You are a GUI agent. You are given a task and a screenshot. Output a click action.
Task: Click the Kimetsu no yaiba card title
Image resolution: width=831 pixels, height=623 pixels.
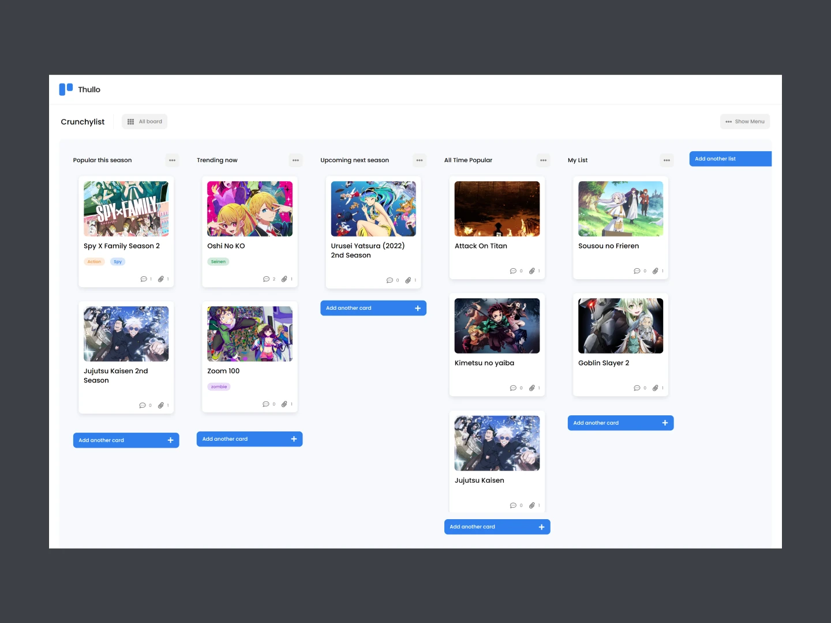coord(484,363)
